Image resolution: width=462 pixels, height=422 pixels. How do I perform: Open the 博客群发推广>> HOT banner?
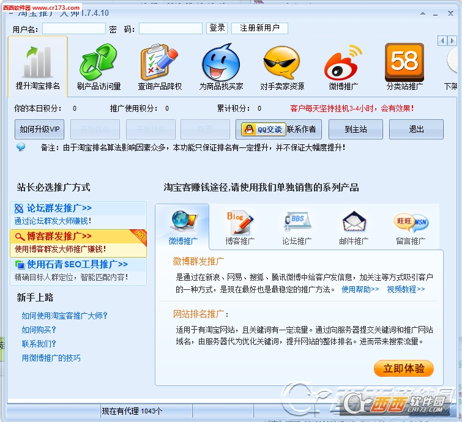[78, 243]
